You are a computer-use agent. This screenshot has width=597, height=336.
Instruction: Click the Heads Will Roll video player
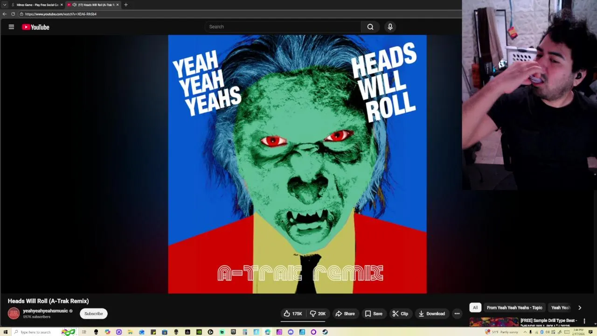(297, 164)
